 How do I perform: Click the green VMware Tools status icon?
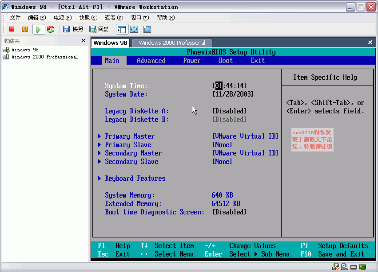(362, 267)
